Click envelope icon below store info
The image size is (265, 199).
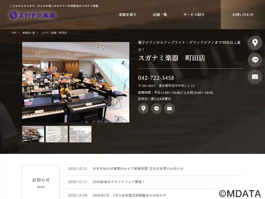pos(169,108)
